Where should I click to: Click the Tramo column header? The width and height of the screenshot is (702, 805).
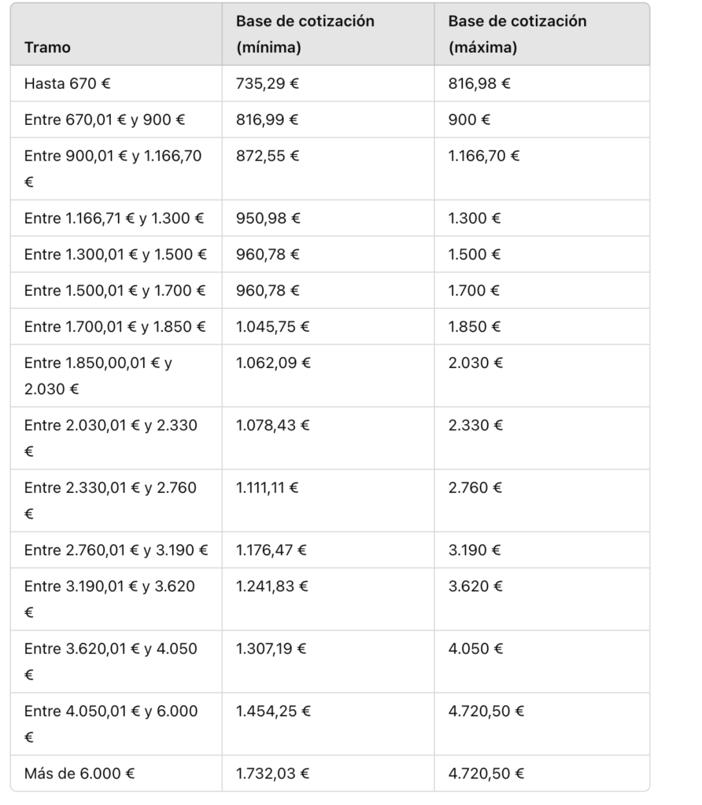pos(47,47)
